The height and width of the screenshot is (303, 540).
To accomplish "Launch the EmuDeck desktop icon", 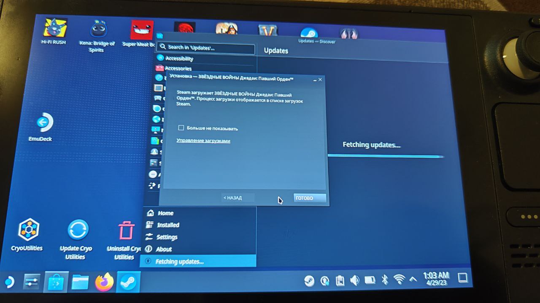I will pyautogui.click(x=42, y=127).
